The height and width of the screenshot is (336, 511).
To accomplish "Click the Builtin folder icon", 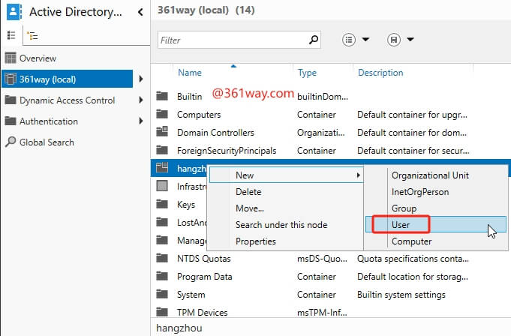I will click(161, 97).
